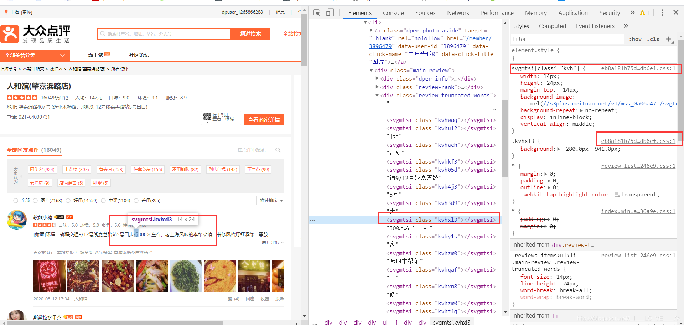Screen dimensions: 684x325
Task: Click the QR code icon
Action: click(207, 117)
